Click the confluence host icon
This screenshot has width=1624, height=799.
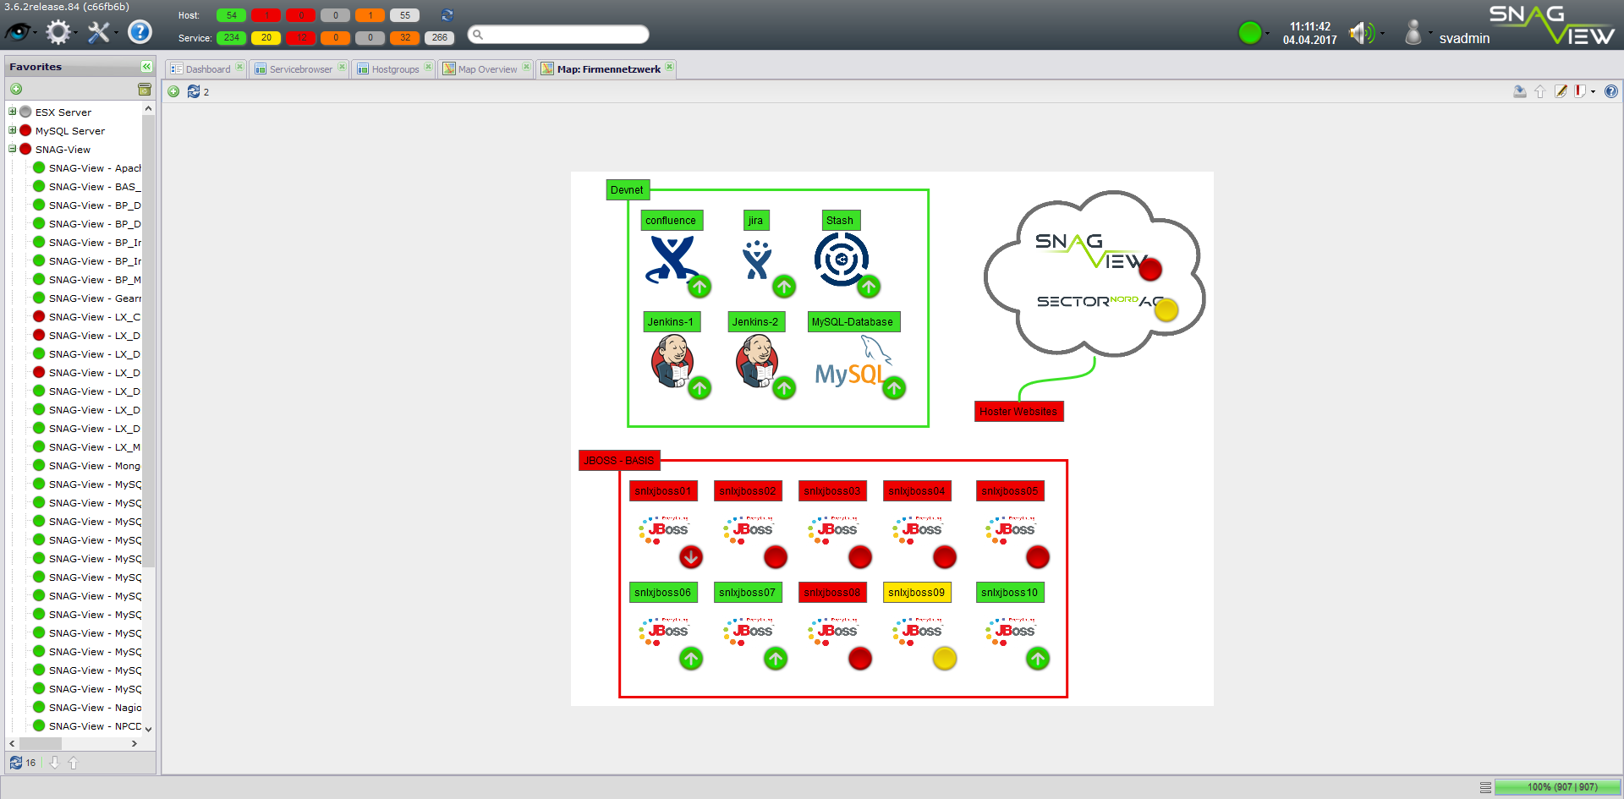pos(672,260)
